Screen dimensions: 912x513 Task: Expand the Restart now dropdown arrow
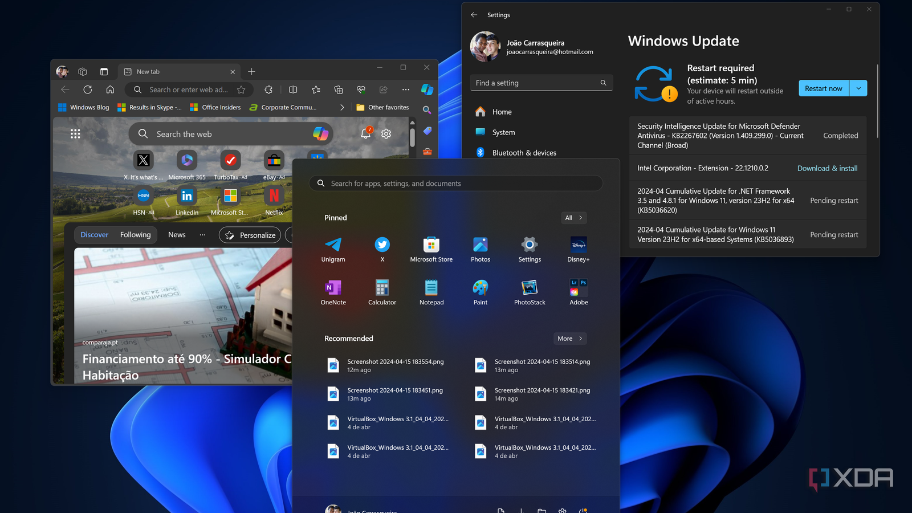(x=858, y=88)
